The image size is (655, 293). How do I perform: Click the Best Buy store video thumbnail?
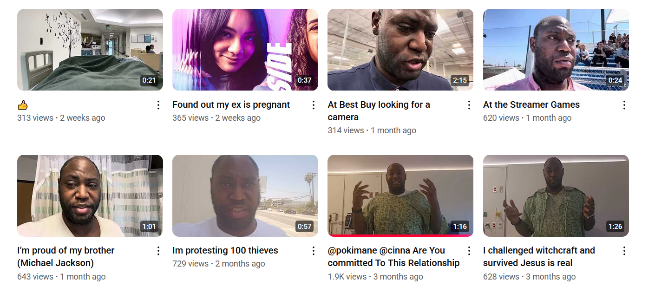click(400, 50)
